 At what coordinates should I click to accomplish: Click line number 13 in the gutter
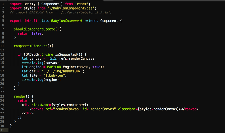2,54
